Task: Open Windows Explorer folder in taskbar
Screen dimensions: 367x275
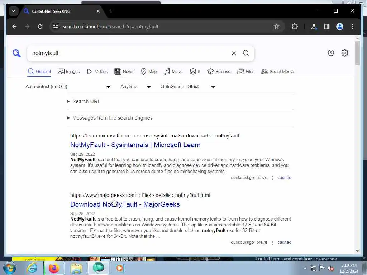Action: [76, 268]
